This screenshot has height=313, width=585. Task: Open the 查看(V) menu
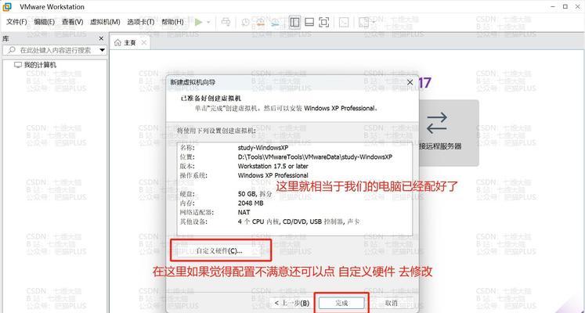72,22
